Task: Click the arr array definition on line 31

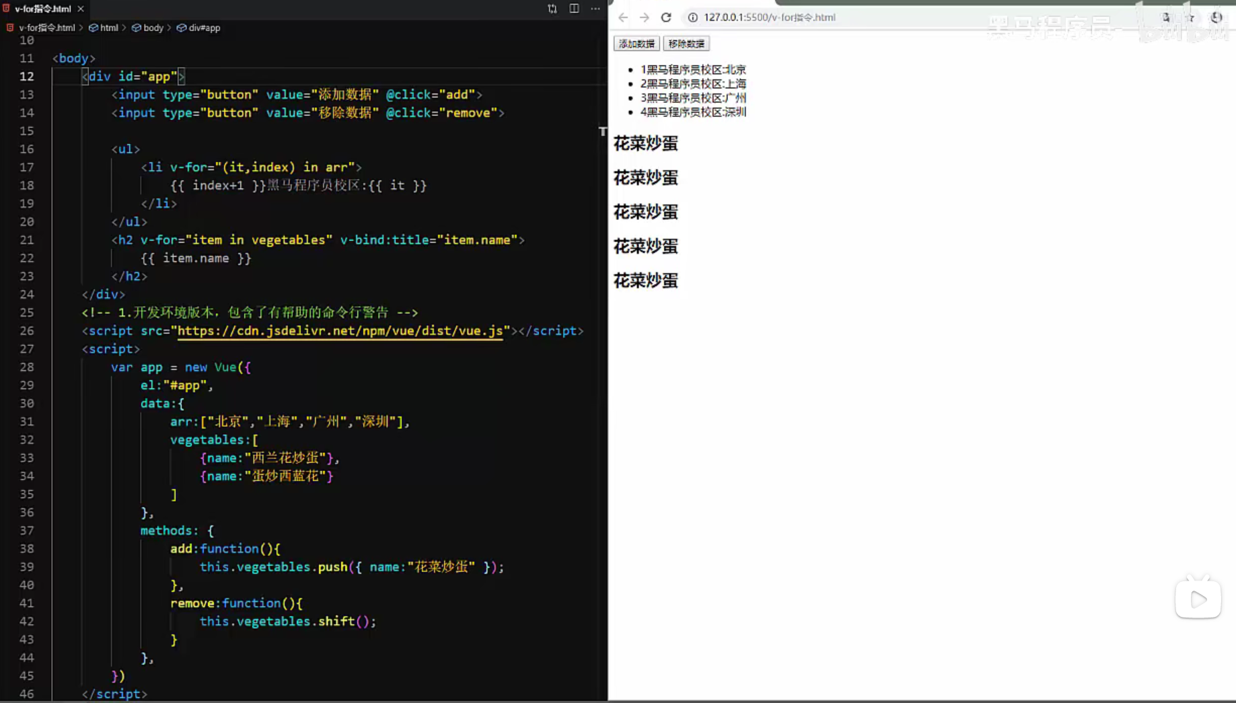Action: coord(290,422)
